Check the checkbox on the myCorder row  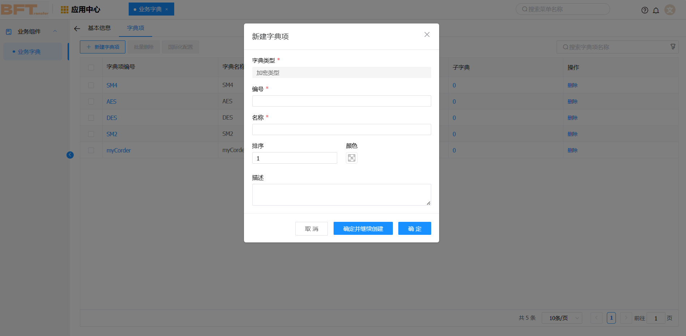[x=91, y=150]
